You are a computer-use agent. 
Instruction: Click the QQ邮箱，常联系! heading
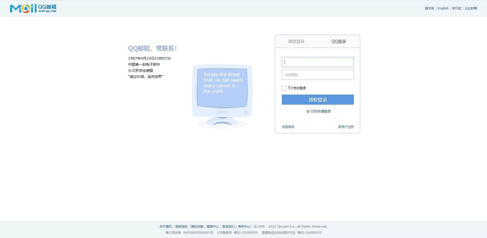click(x=152, y=48)
